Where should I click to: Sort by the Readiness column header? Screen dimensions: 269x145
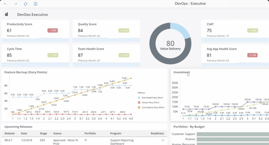[x=157, y=133]
